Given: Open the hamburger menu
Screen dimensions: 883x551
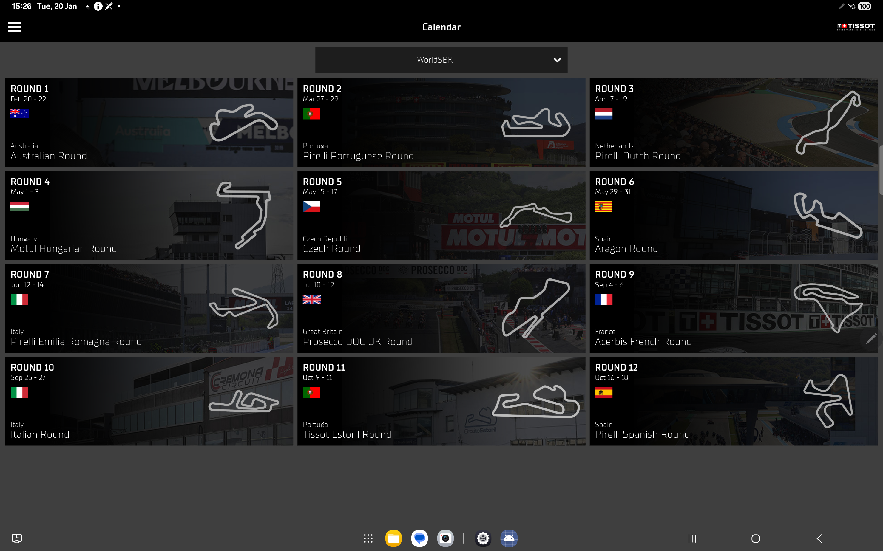Looking at the screenshot, I should [15, 27].
